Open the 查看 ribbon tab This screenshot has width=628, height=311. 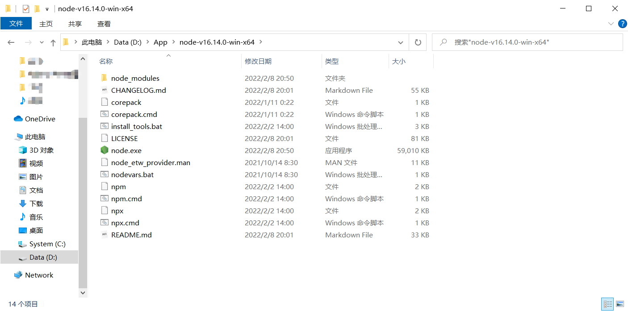click(x=104, y=24)
